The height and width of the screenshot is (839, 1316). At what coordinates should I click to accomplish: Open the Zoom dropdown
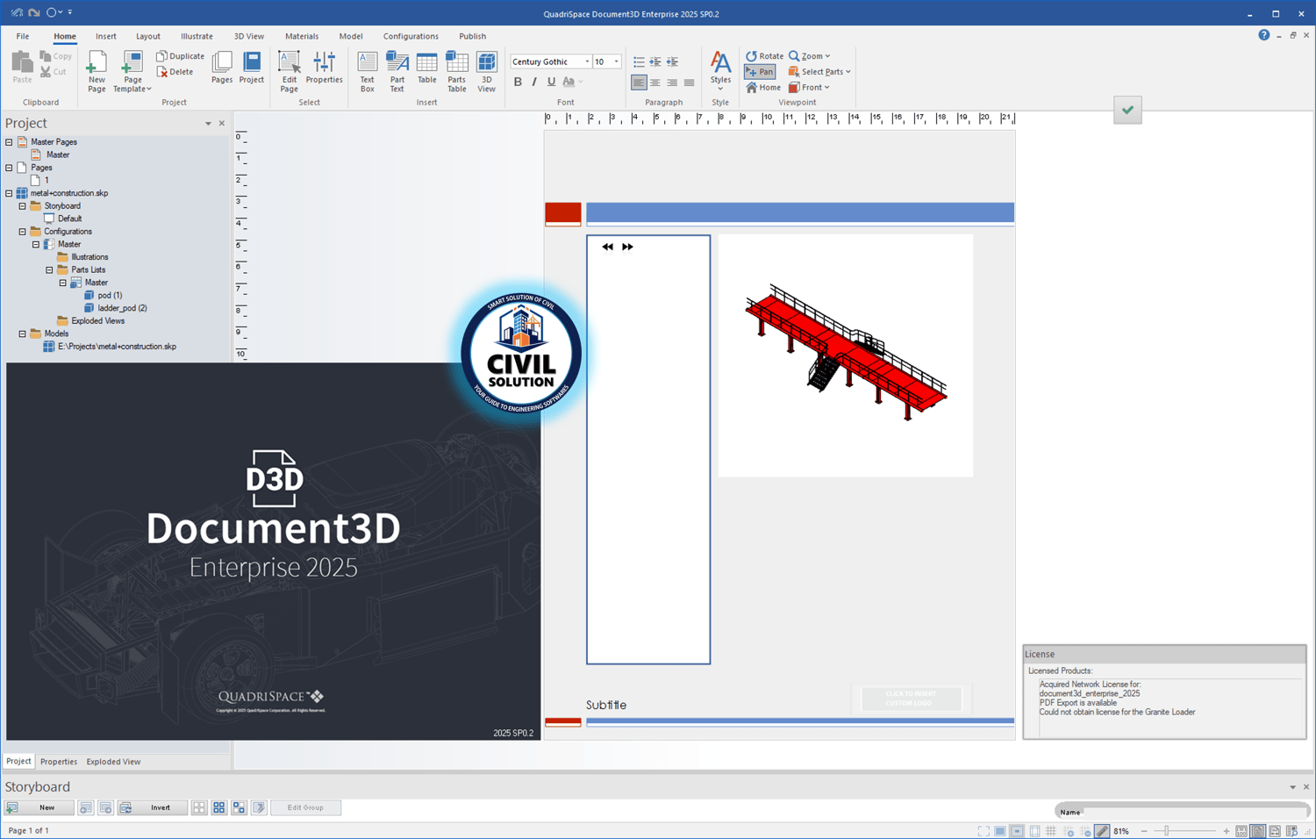809,56
